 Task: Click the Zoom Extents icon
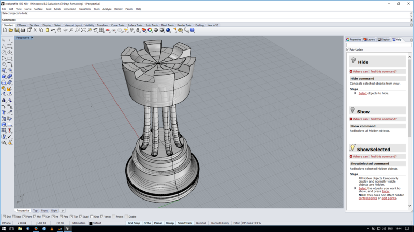[83, 30]
